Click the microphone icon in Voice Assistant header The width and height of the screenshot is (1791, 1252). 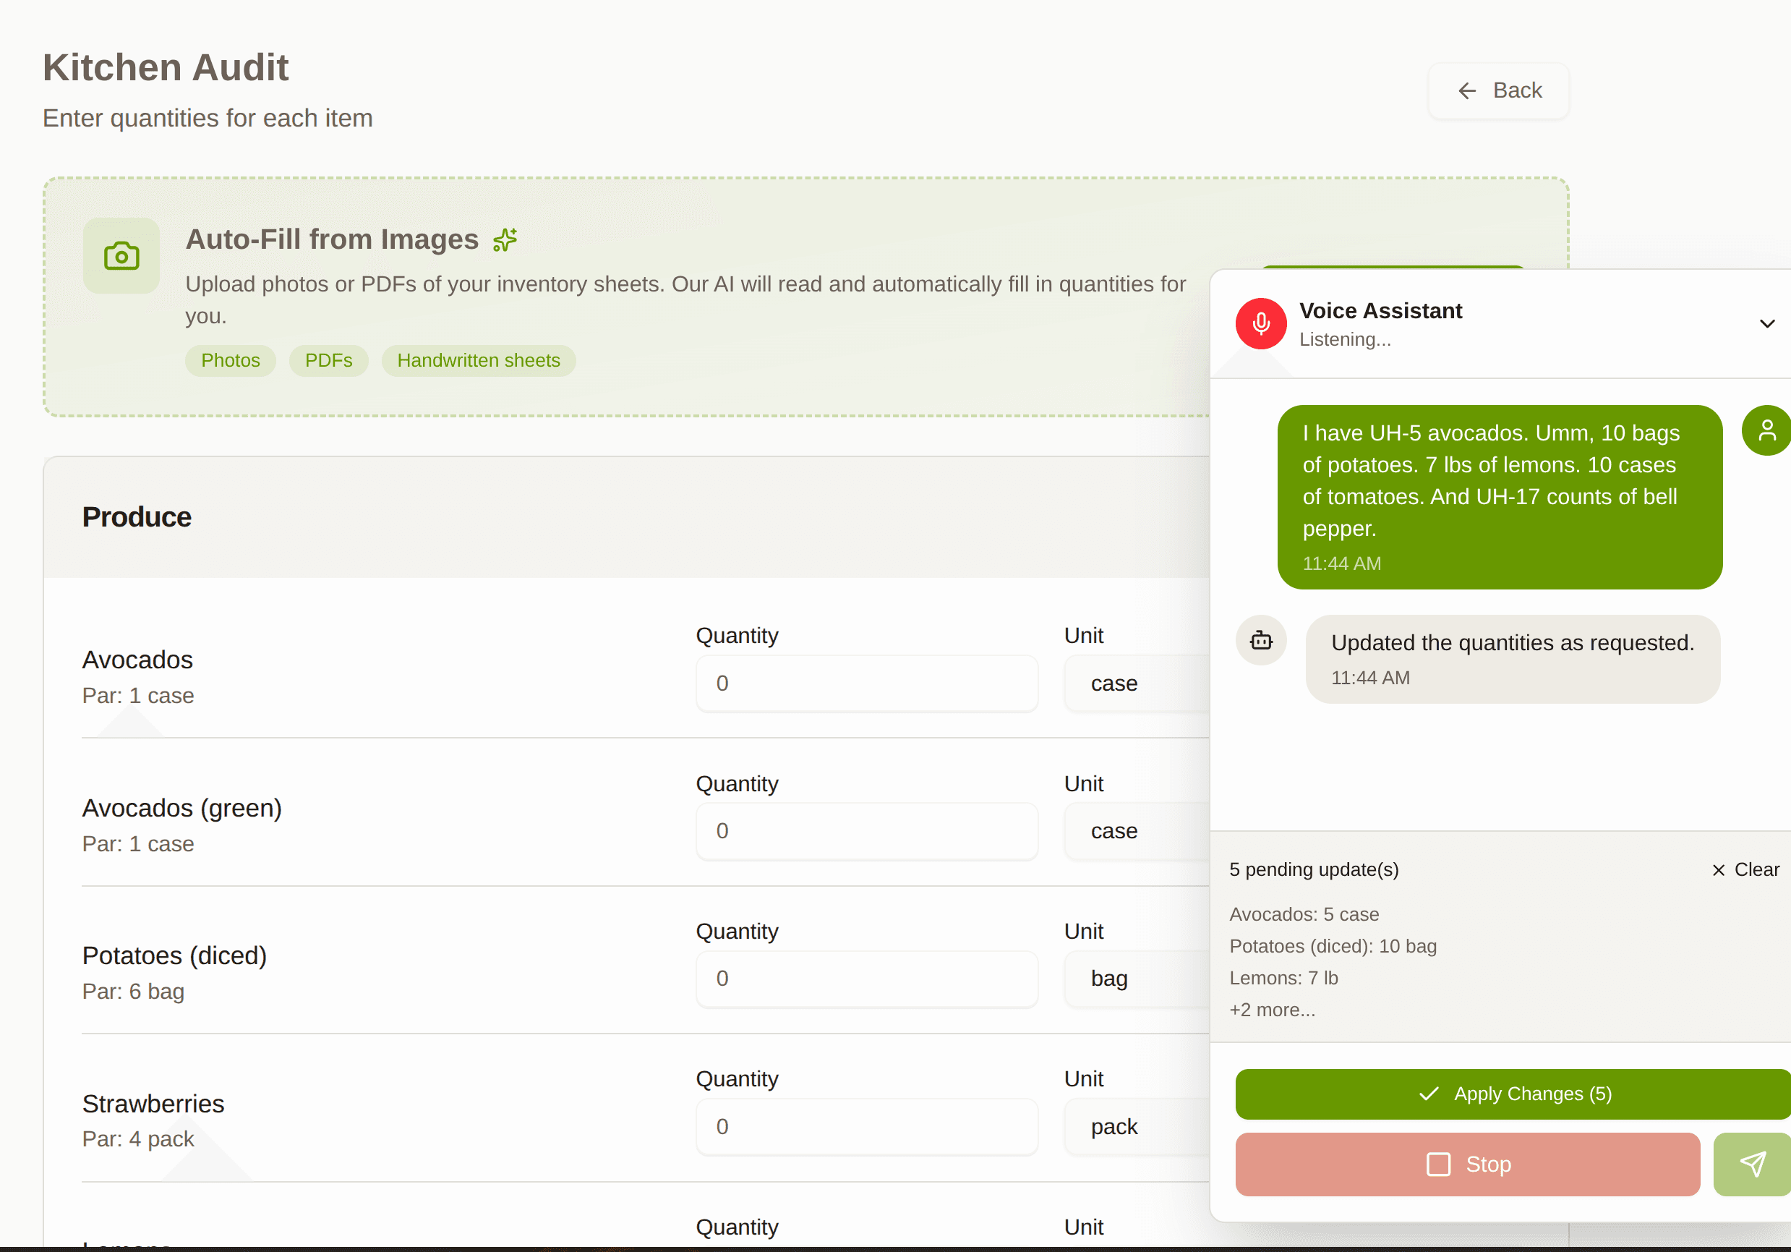click(x=1260, y=323)
